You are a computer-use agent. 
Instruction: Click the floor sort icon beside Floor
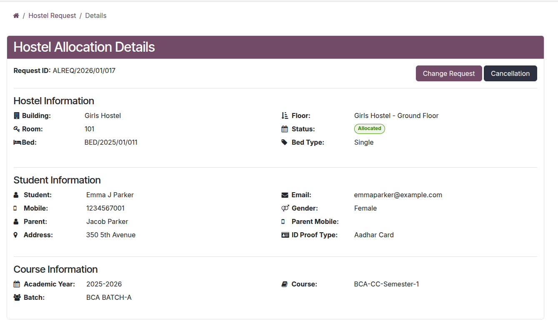click(x=285, y=116)
